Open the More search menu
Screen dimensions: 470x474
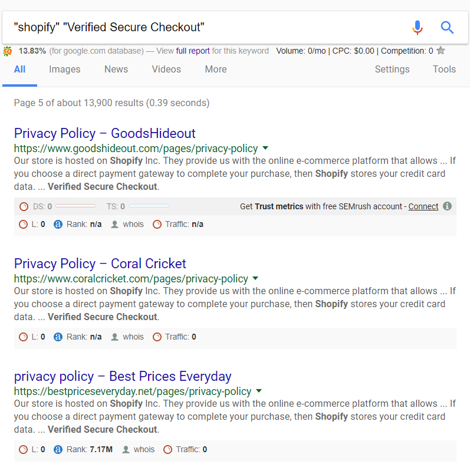(216, 69)
